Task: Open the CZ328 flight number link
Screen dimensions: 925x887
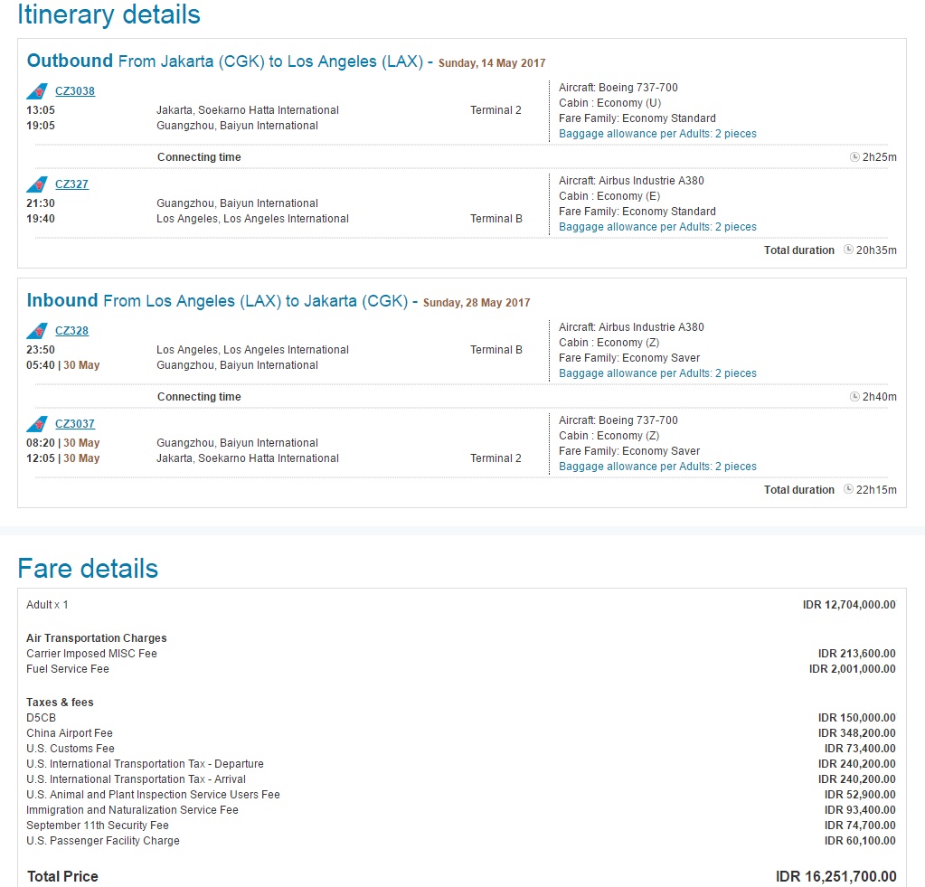Action: 71,331
